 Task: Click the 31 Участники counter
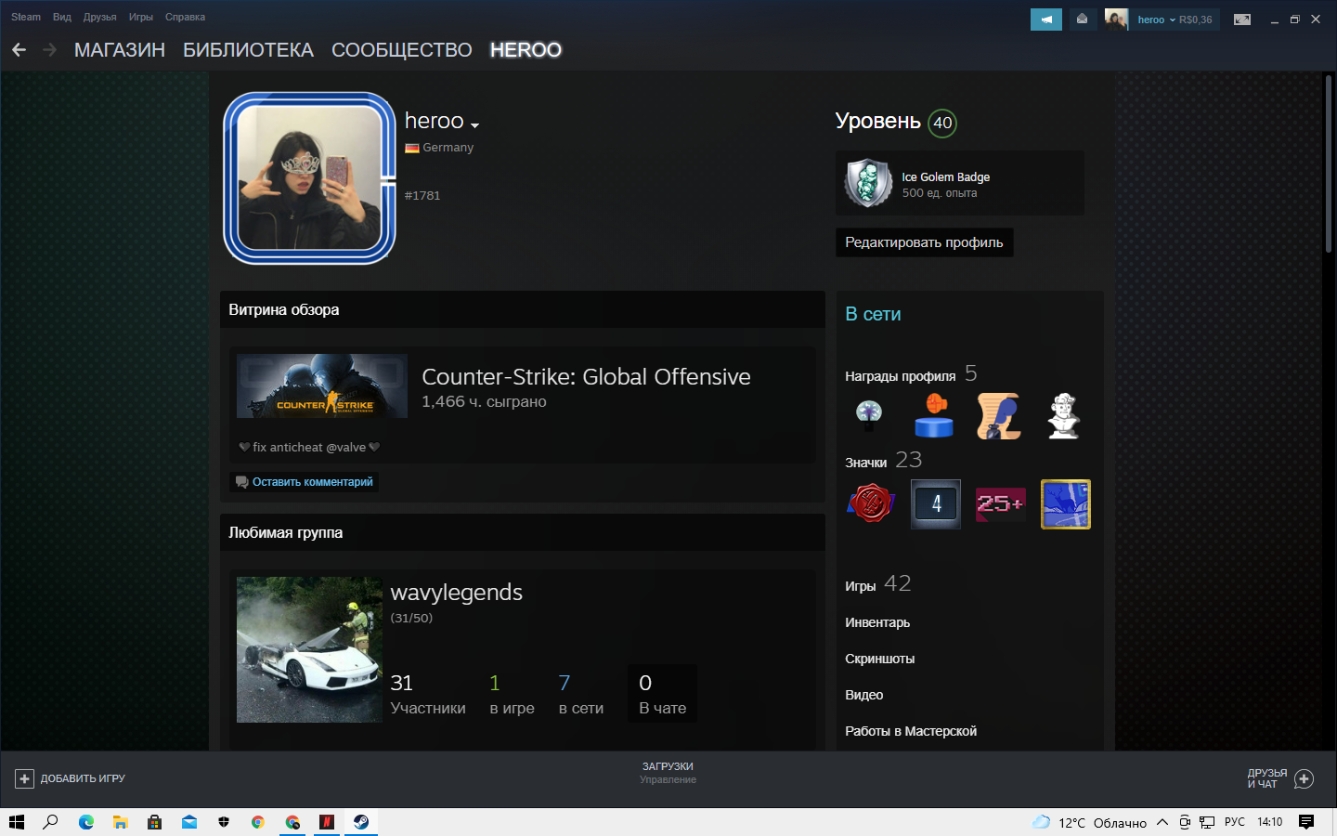click(428, 694)
